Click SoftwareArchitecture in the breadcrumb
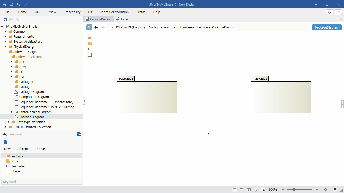 (x=192, y=27)
